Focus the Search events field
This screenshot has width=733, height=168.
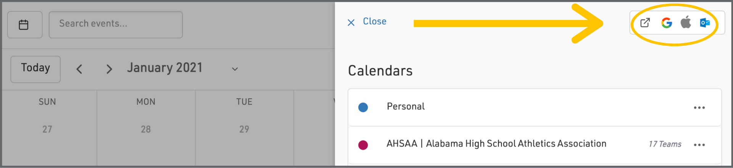click(116, 24)
